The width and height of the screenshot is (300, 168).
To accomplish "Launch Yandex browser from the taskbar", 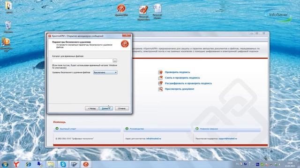I will [x=17, y=164].
